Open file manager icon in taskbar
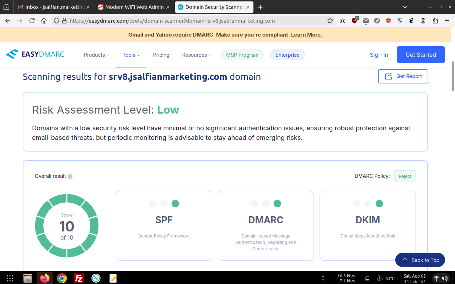Viewport: 455px width, 284px height. point(28,278)
